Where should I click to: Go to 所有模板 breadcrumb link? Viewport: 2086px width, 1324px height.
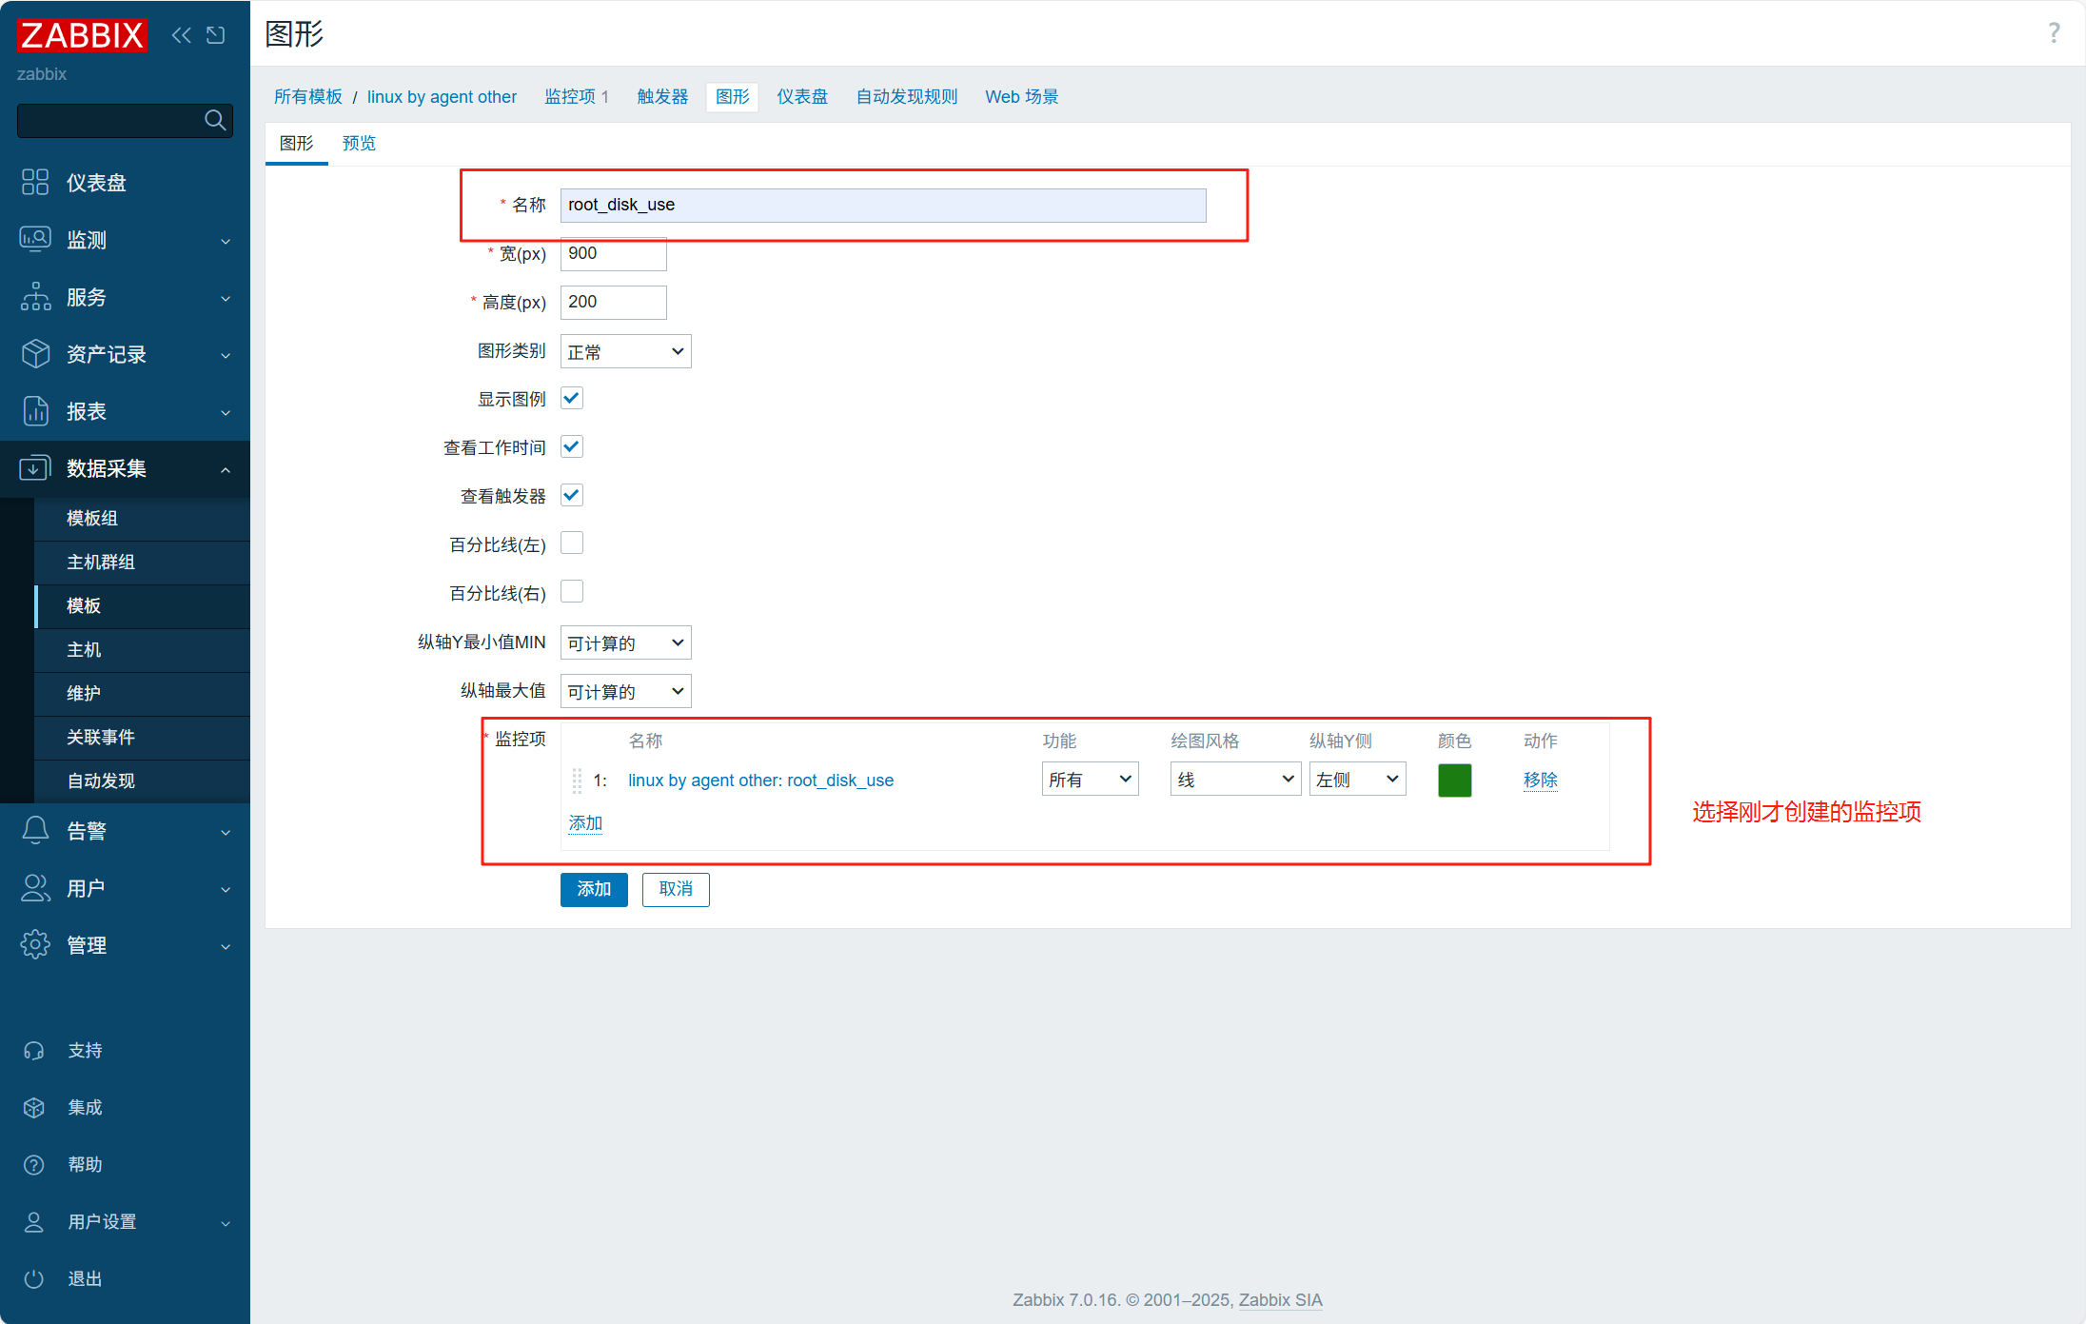click(307, 96)
